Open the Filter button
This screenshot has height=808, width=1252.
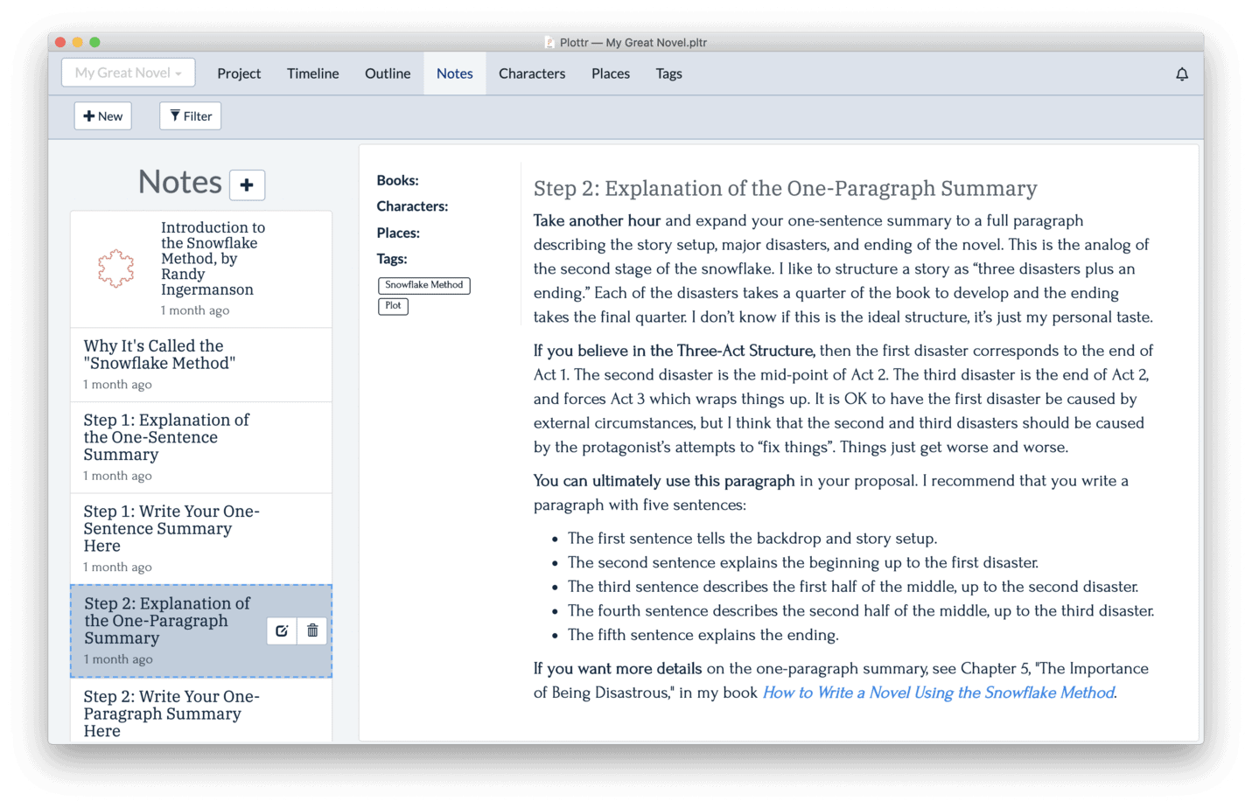click(x=191, y=115)
